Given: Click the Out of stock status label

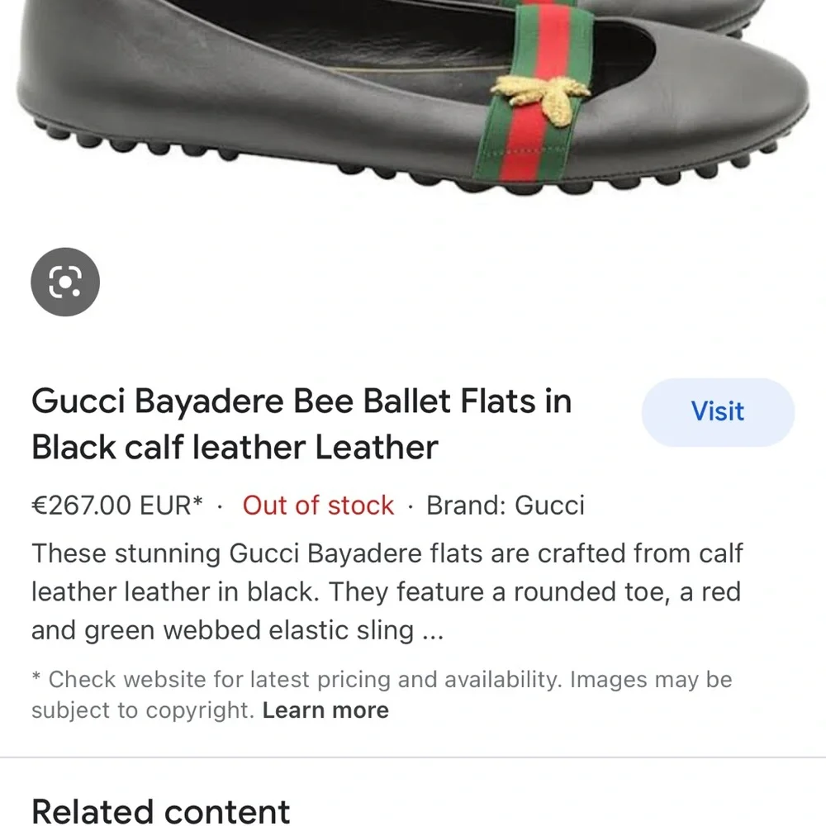Looking at the screenshot, I should tap(317, 505).
